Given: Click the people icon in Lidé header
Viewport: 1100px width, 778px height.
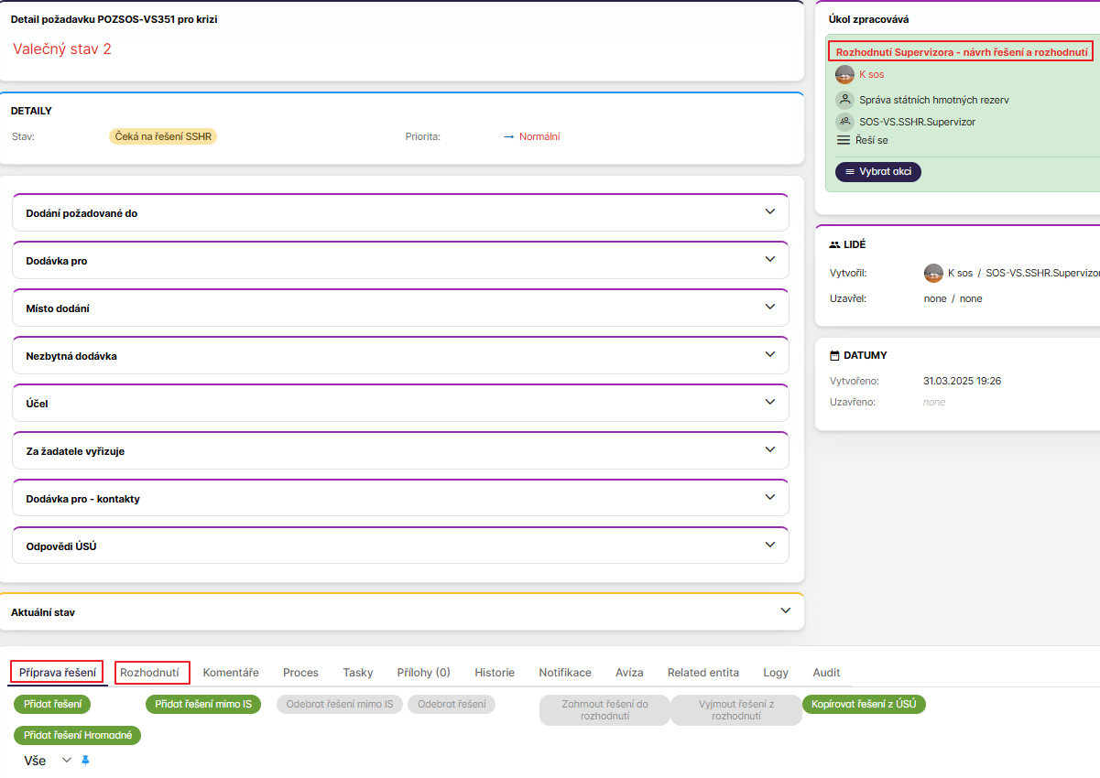Looking at the screenshot, I should (834, 245).
